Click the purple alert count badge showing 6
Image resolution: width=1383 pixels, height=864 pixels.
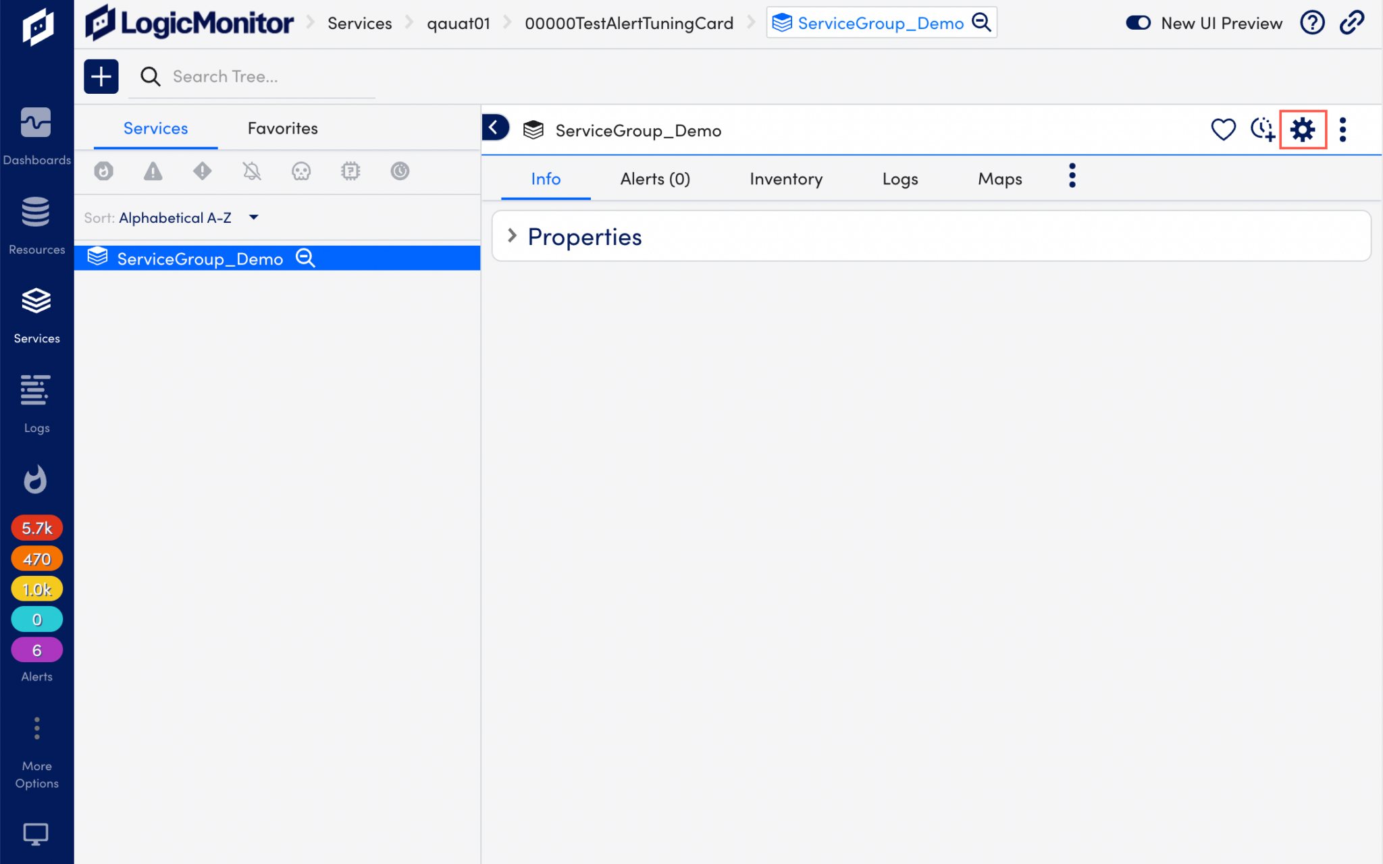click(x=36, y=649)
